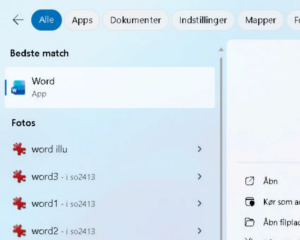
Task: Click the red icon beside word1
Action: pos(19,204)
